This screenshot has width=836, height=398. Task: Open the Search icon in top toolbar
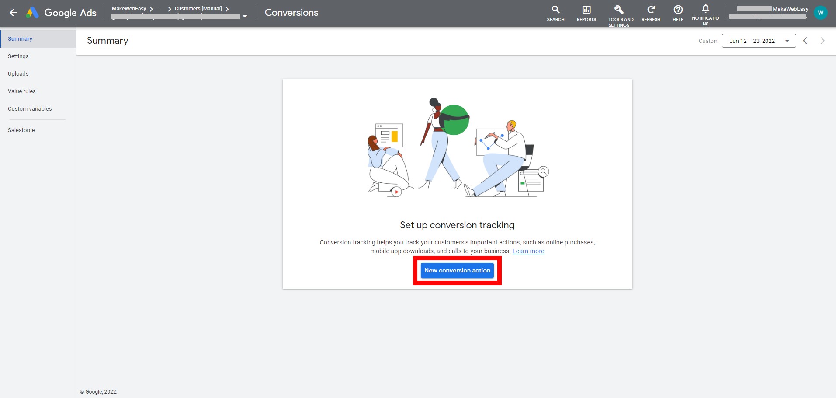point(555,13)
